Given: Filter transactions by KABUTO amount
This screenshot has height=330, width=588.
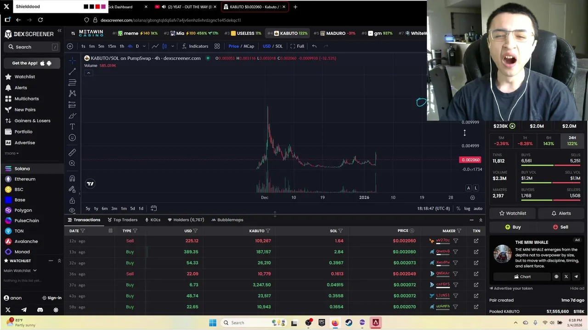Looking at the screenshot, I should [268, 231].
